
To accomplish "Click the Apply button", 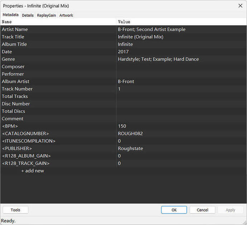I will (230, 210).
